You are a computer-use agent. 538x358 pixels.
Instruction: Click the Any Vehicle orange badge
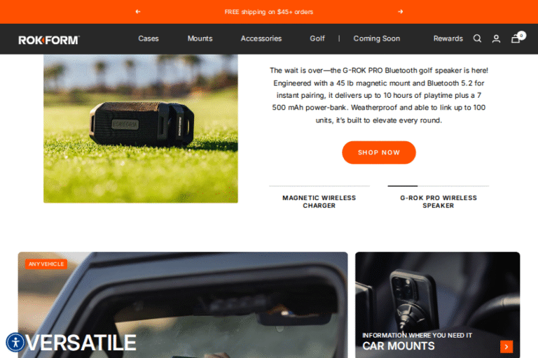click(46, 264)
